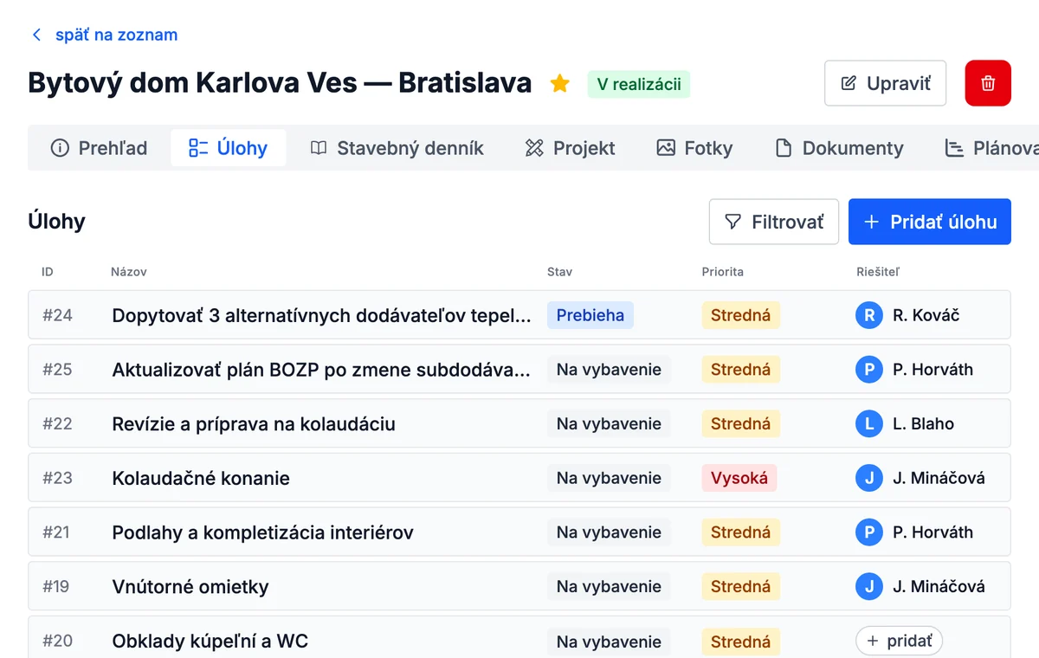The image size is (1039, 658).
Task: Open Prebieha status of task #24
Action: tap(590, 315)
